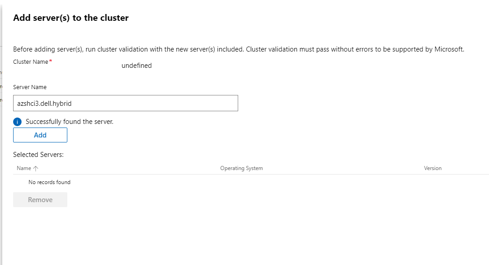Click the "Add server(s) to the cluster" heading
The height and width of the screenshot is (265, 489).
[x=71, y=18]
